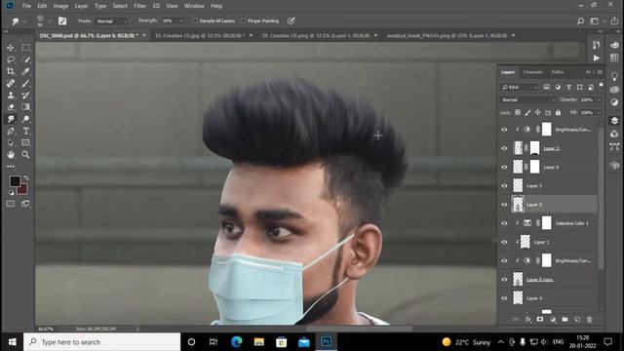Viewport: 624px width, 351px height.
Task: Switch to the Channels tab
Action: point(532,72)
